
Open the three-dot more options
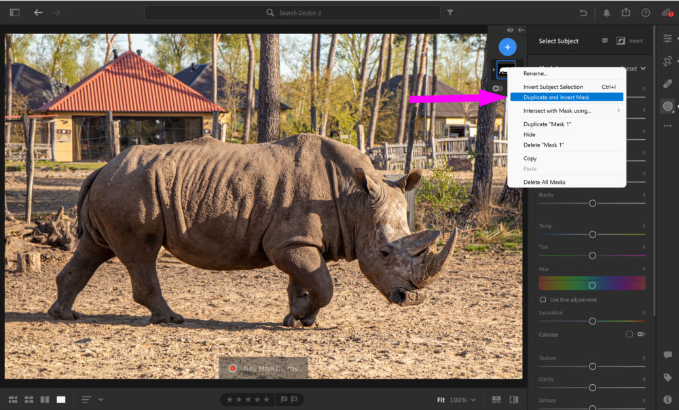tap(667, 126)
